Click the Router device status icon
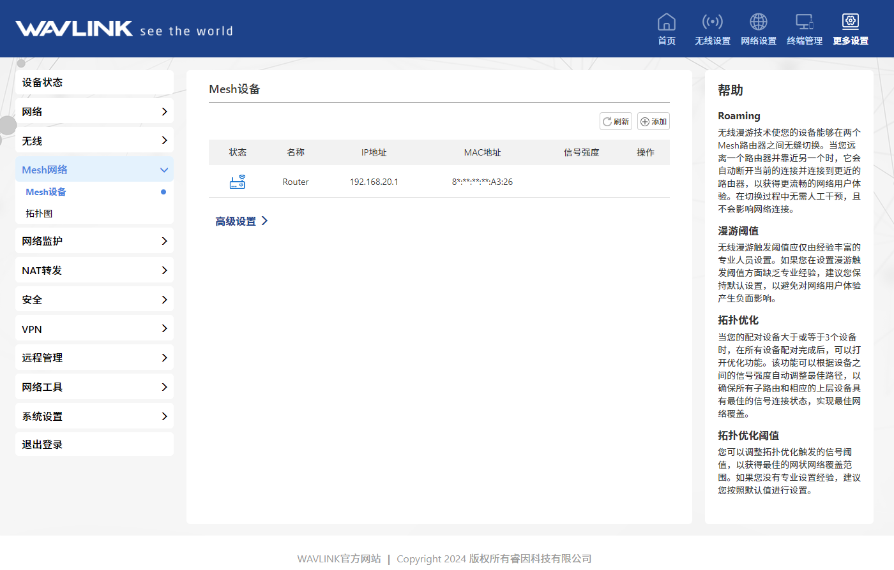Viewport: 894px width, 570px height. tap(238, 182)
